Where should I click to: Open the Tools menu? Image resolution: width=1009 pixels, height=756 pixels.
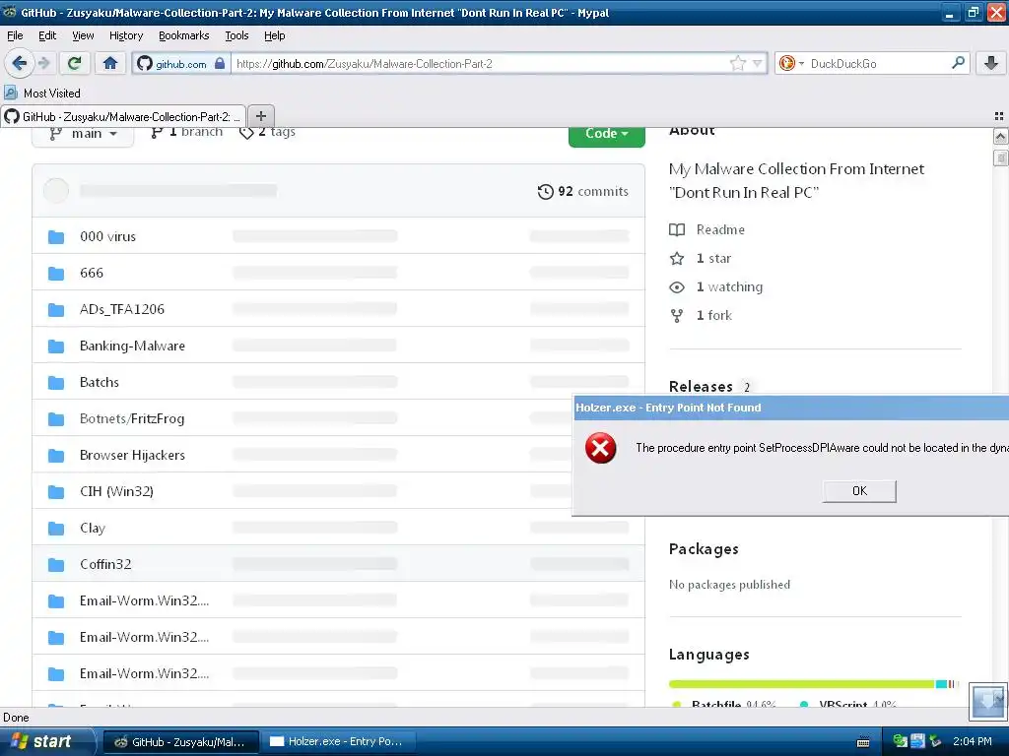[236, 35]
